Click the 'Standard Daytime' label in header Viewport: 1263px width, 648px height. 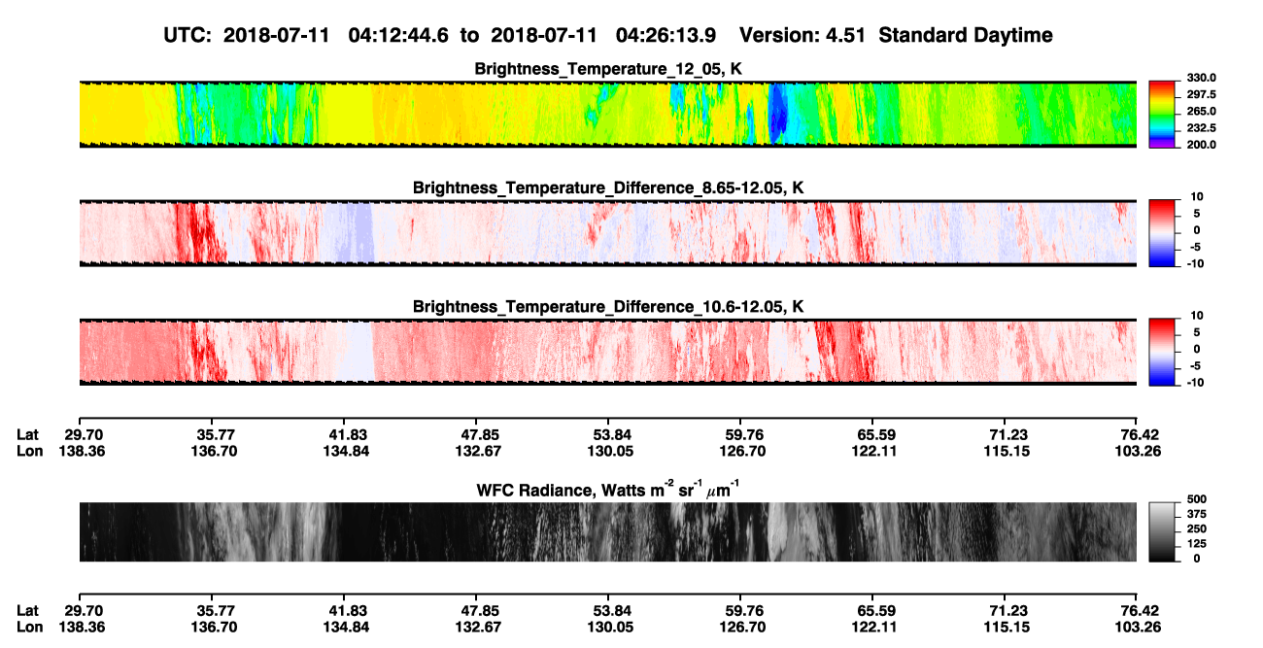[968, 35]
